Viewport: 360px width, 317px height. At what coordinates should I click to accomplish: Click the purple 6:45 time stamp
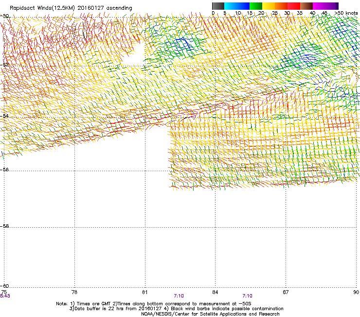pyautogui.click(x=5, y=296)
